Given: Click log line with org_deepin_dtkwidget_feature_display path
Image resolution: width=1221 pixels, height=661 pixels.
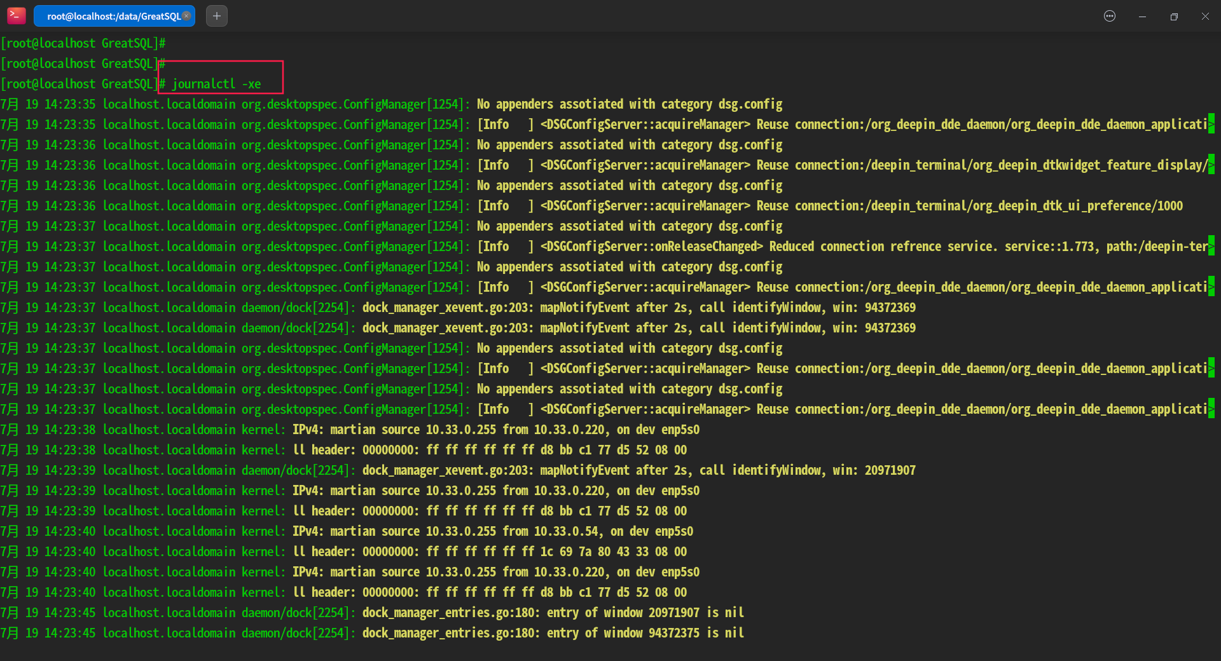Looking at the screenshot, I should (607, 165).
